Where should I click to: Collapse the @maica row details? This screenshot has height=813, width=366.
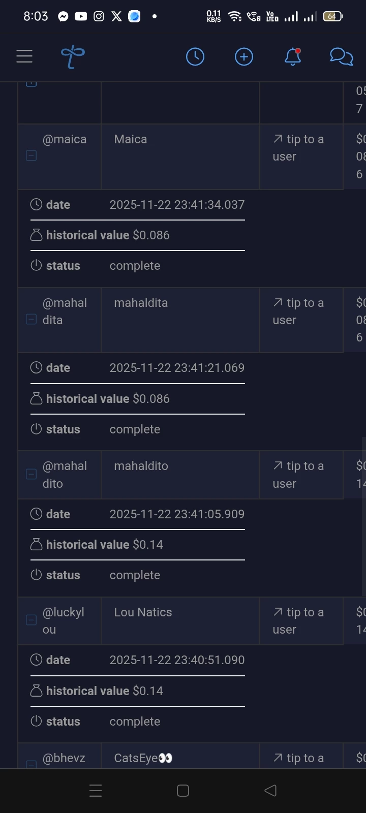point(31,155)
